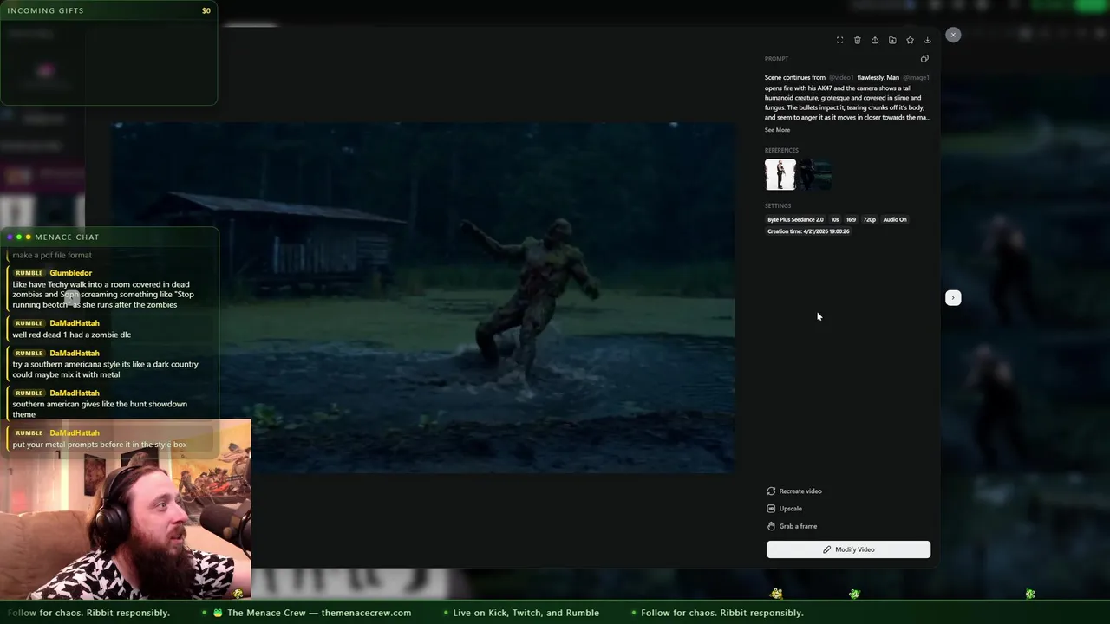The width and height of the screenshot is (1110, 624).
Task: Click the Menace Chat header title
Action: [67, 237]
